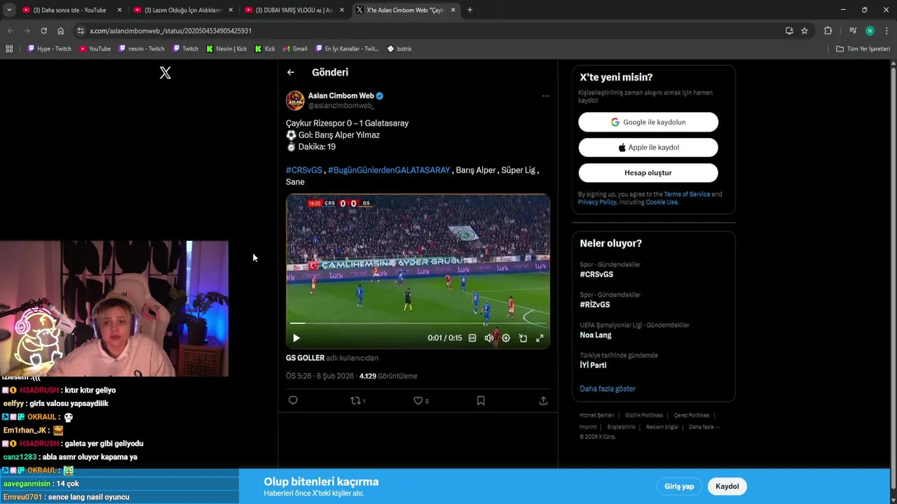Viewport: 897px width, 504px height.
Task: Open the Gmail bookmark
Action: coord(294,49)
